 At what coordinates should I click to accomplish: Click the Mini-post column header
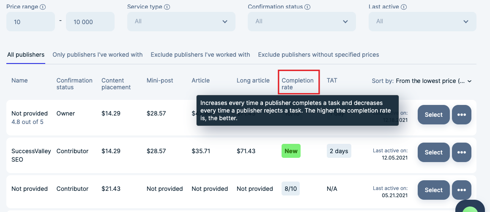click(160, 80)
